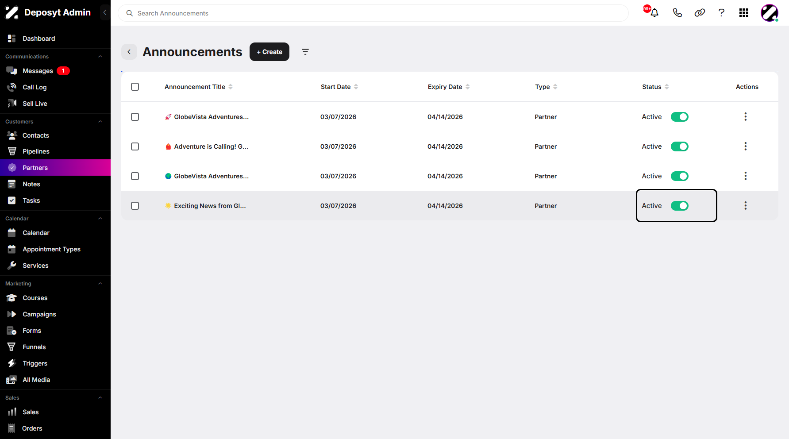Open Exciting News from Gl... announcement
The width and height of the screenshot is (789, 439).
(x=205, y=206)
